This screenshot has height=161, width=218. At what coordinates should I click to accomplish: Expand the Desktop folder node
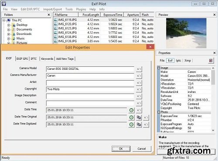9,25
